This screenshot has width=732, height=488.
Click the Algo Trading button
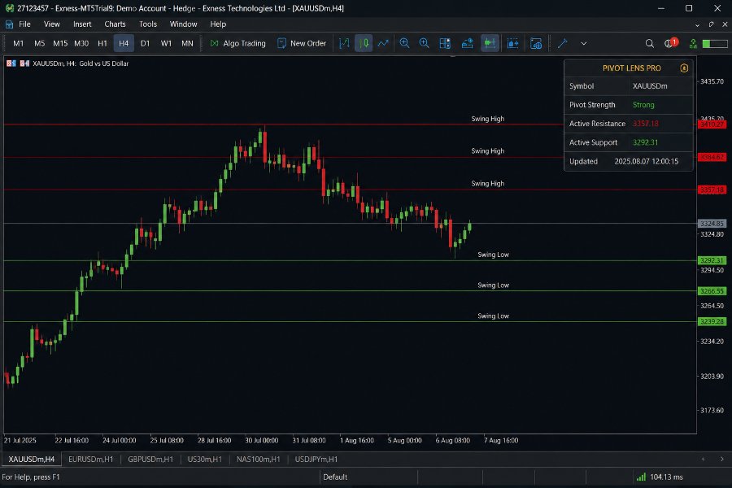238,43
